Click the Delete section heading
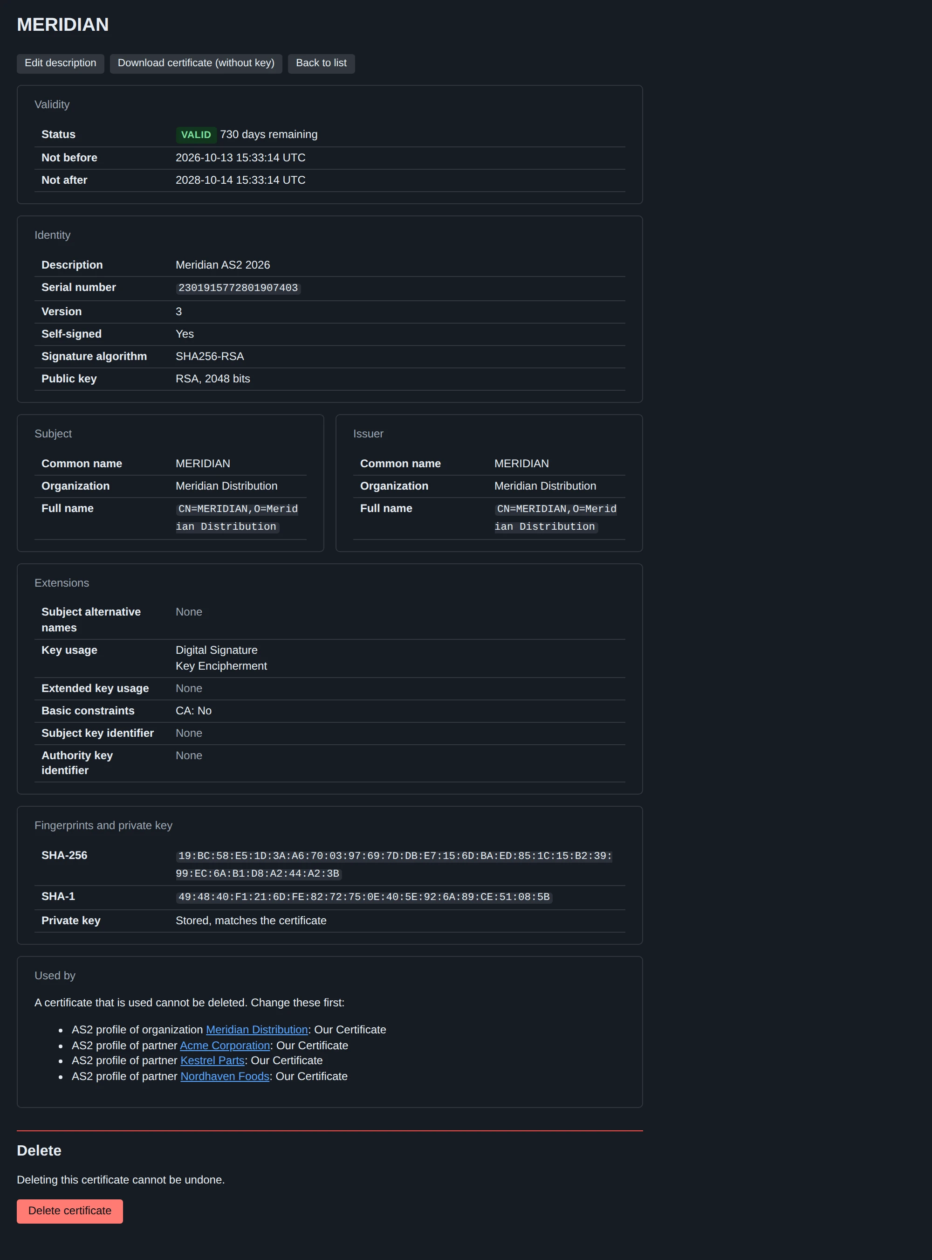The image size is (932, 1260). [x=39, y=1150]
